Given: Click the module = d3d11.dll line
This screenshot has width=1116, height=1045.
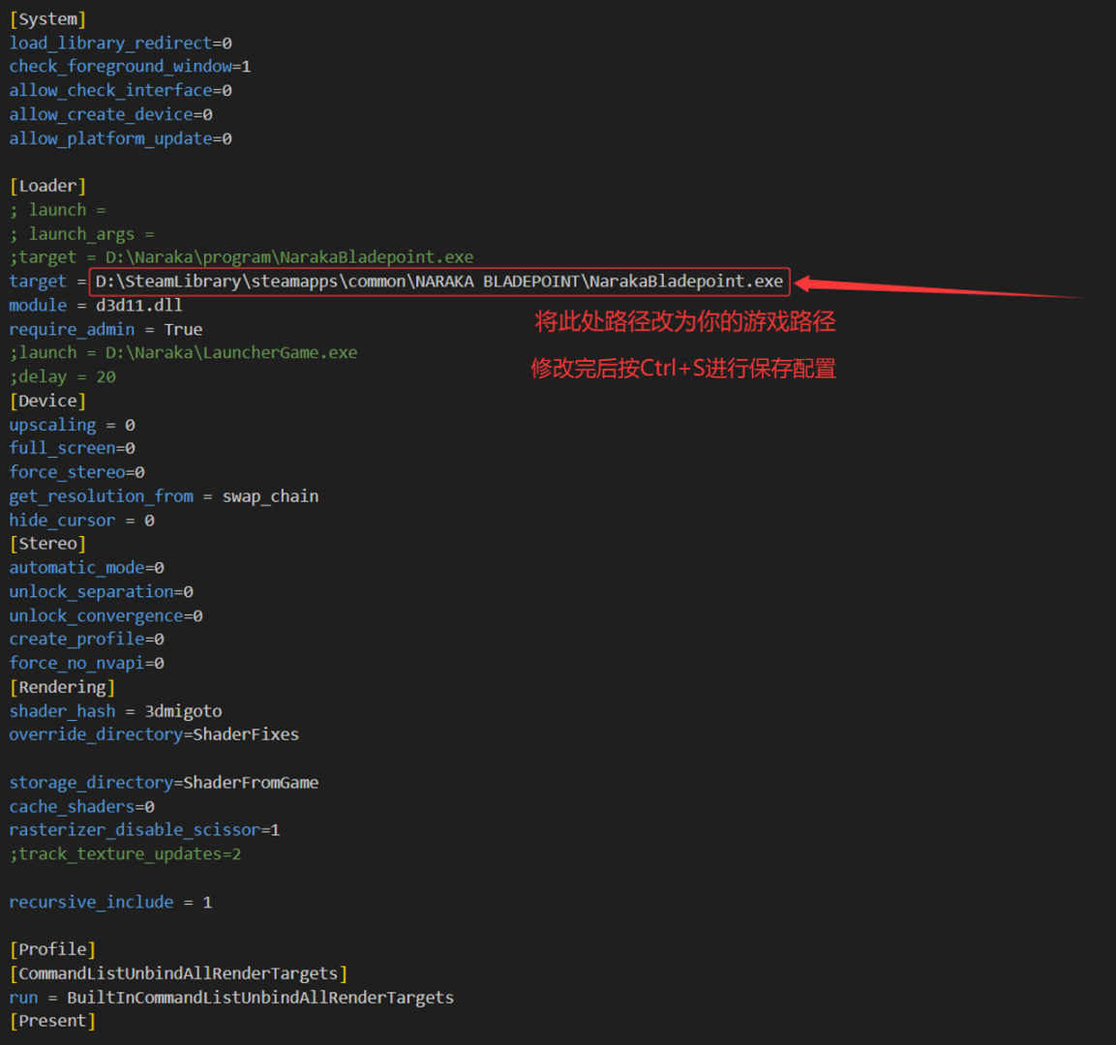Looking at the screenshot, I should click(x=96, y=305).
